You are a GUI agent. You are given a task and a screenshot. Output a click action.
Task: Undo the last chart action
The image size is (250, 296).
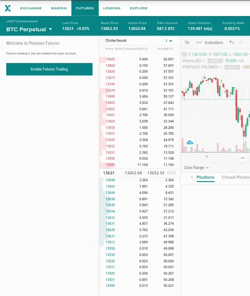click(x=231, y=42)
